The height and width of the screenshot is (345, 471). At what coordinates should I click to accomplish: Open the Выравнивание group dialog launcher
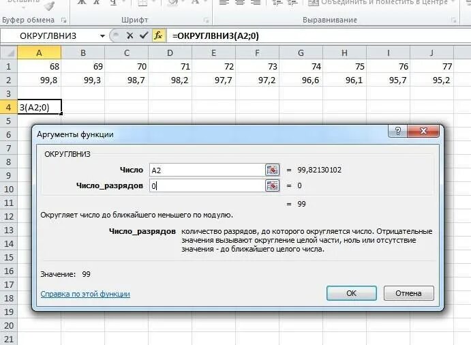[x=453, y=20]
